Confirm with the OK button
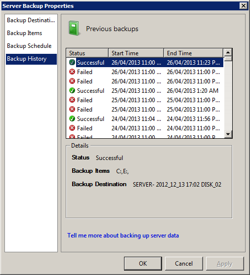 click(x=143, y=264)
